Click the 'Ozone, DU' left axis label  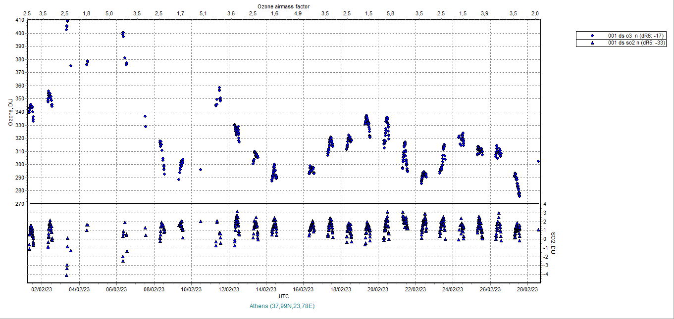point(10,112)
